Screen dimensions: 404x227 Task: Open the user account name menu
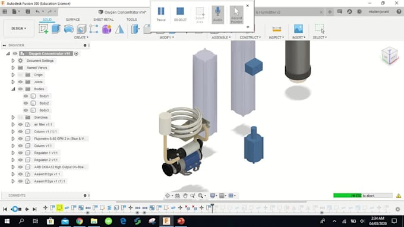coord(378,12)
